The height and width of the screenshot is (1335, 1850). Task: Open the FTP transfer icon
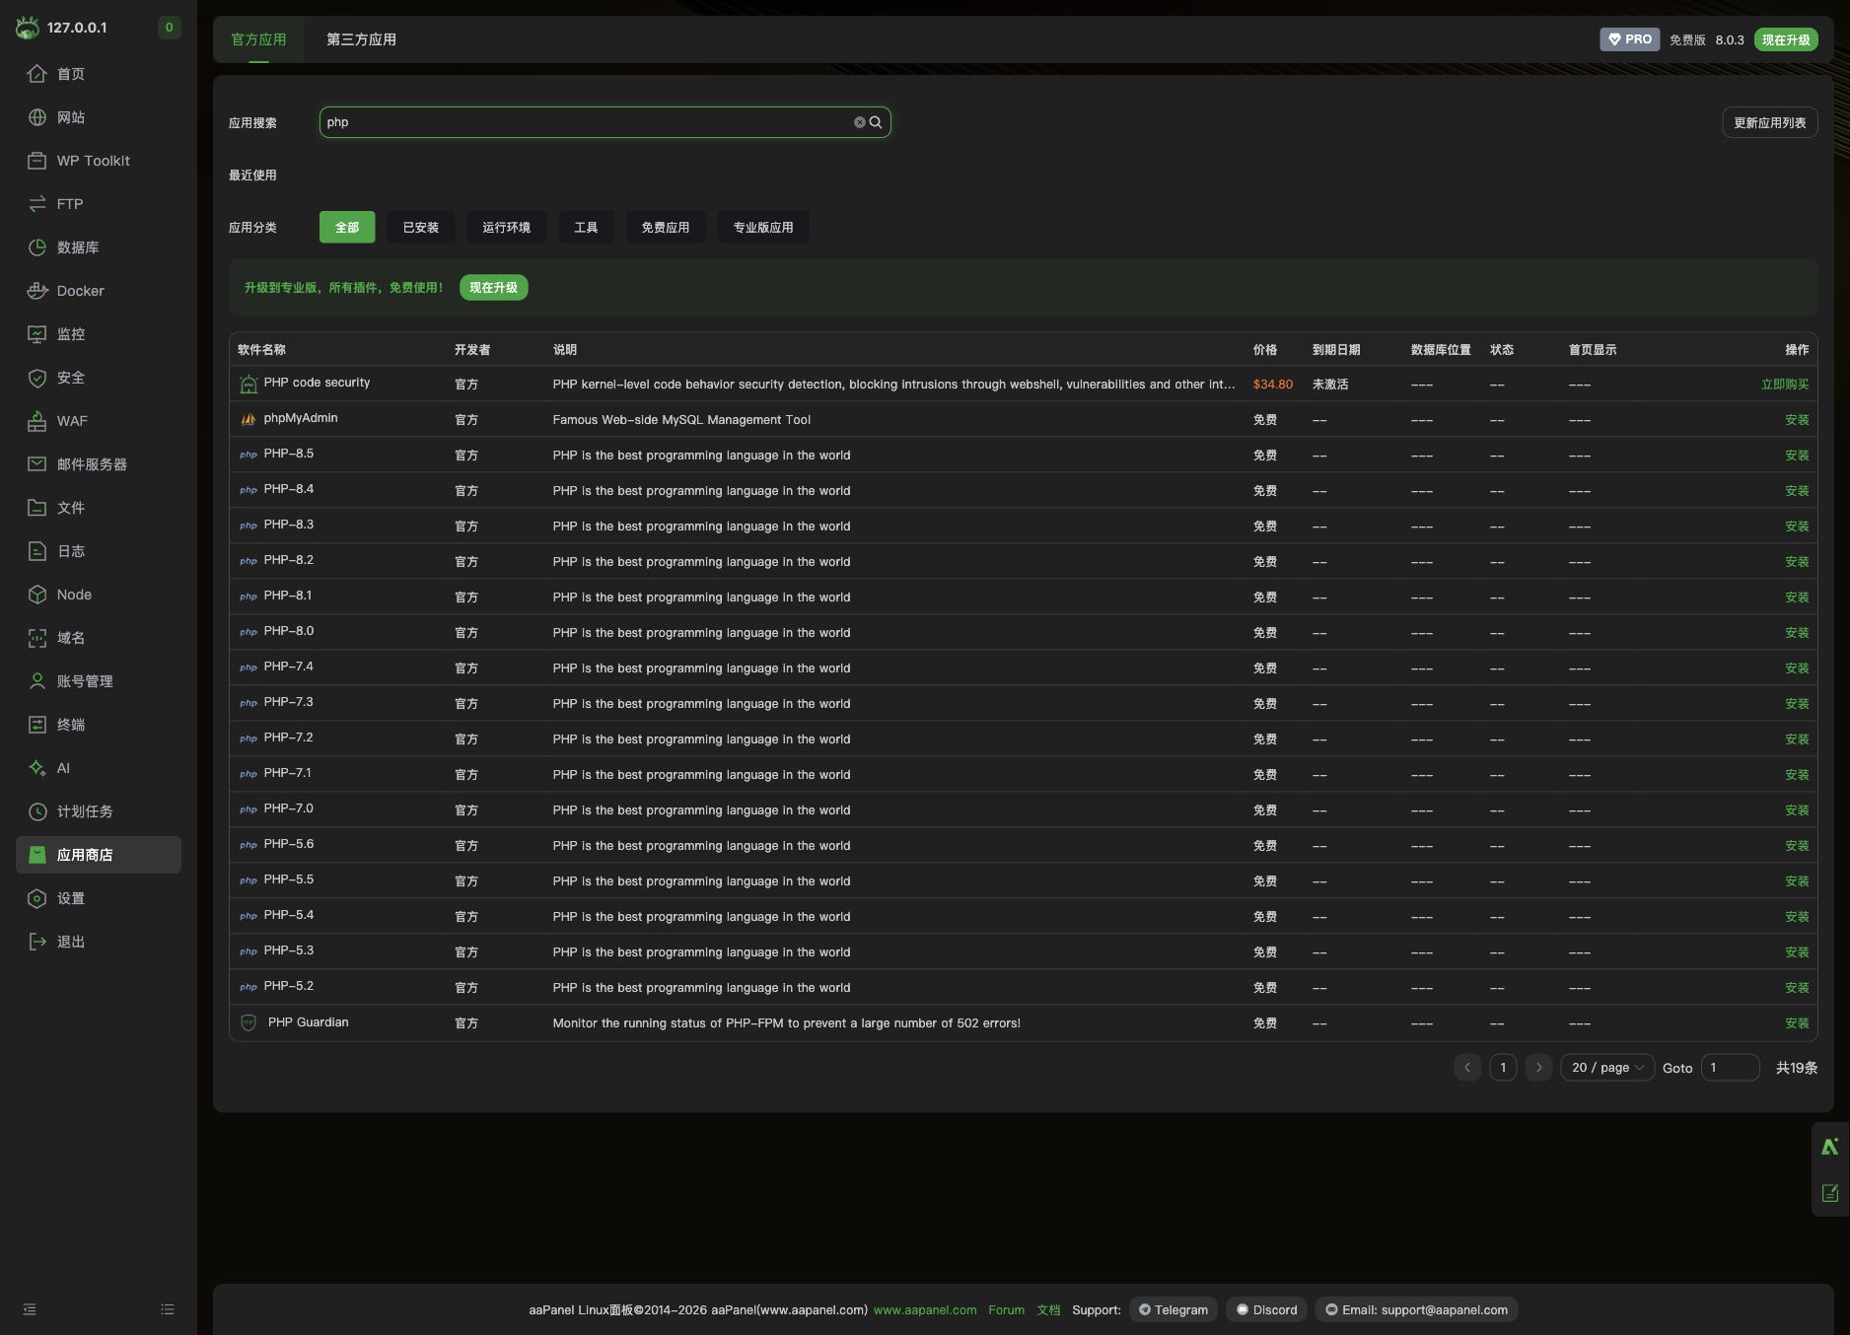[37, 204]
